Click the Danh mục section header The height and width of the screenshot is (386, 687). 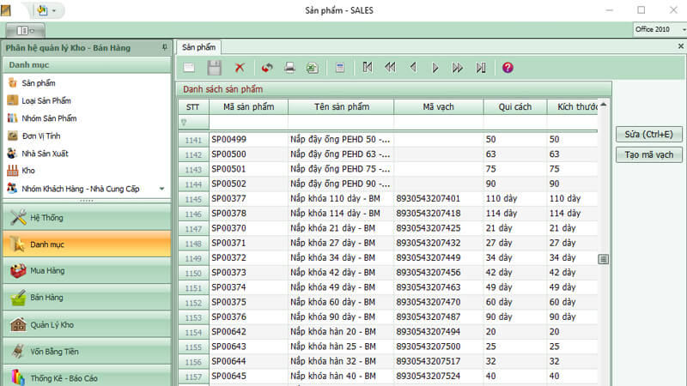coord(87,65)
